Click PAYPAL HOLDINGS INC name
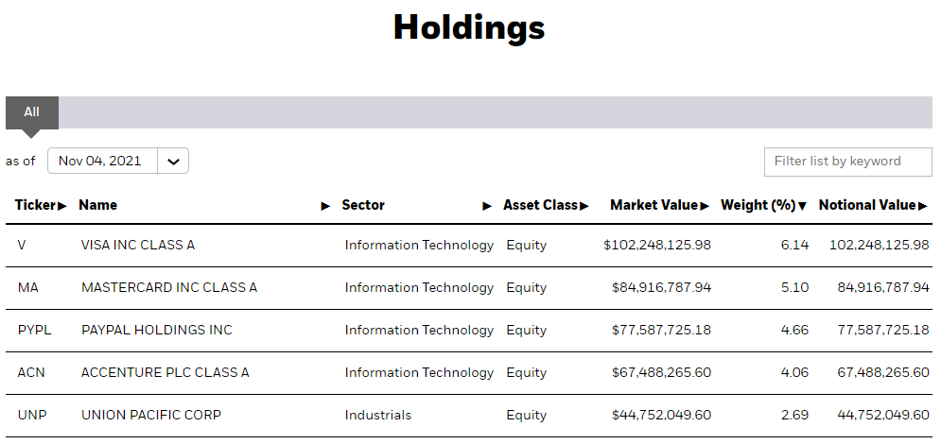941x444 pixels. click(157, 330)
